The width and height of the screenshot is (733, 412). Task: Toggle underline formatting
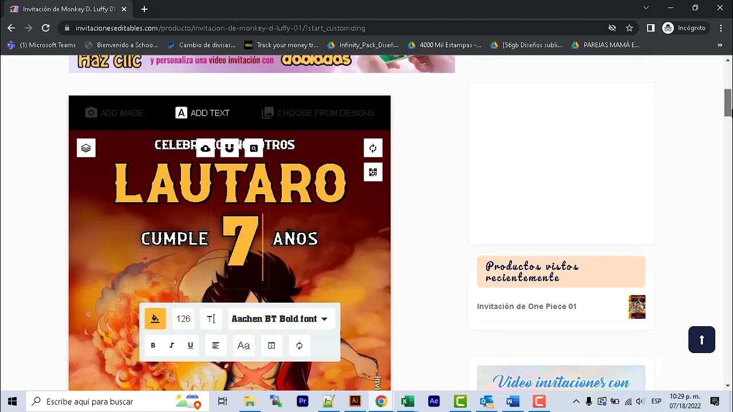(x=190, y=346)
